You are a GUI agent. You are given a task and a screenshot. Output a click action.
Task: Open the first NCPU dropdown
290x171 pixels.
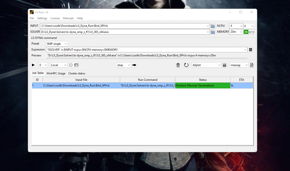pos(236,26)
